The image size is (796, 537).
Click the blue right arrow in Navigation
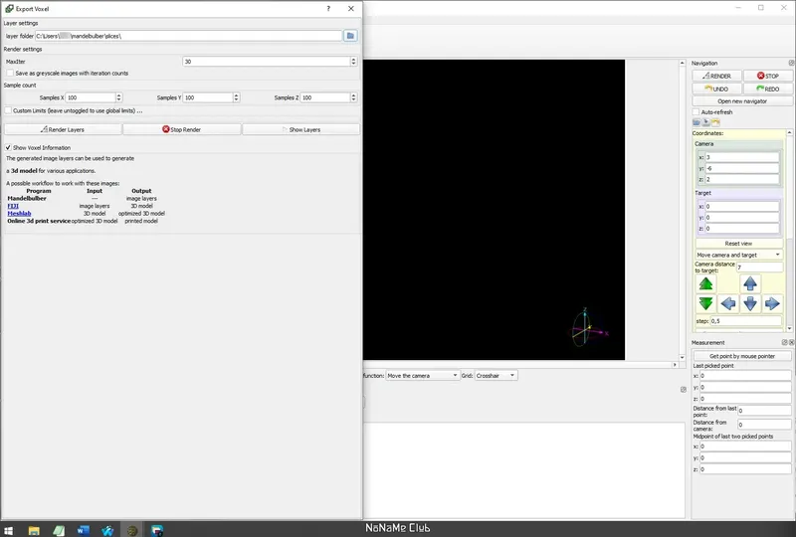click(x=772, y=303)
